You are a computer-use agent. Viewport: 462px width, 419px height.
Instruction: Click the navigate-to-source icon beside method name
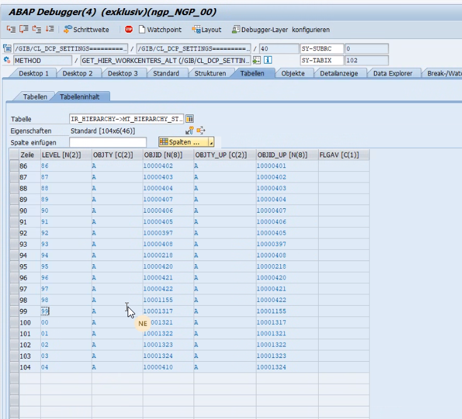(x=256, y=60)
